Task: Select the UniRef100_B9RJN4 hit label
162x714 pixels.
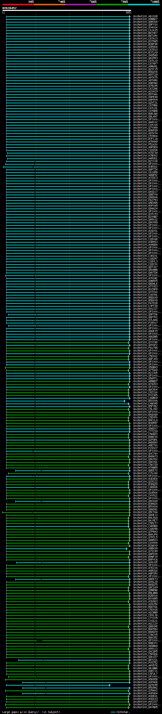Action: 145,114
